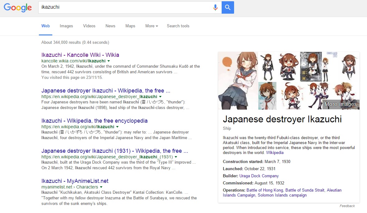
Task: Click the Commissioned: August 15, 1932 line
Action: coord(253,183)
